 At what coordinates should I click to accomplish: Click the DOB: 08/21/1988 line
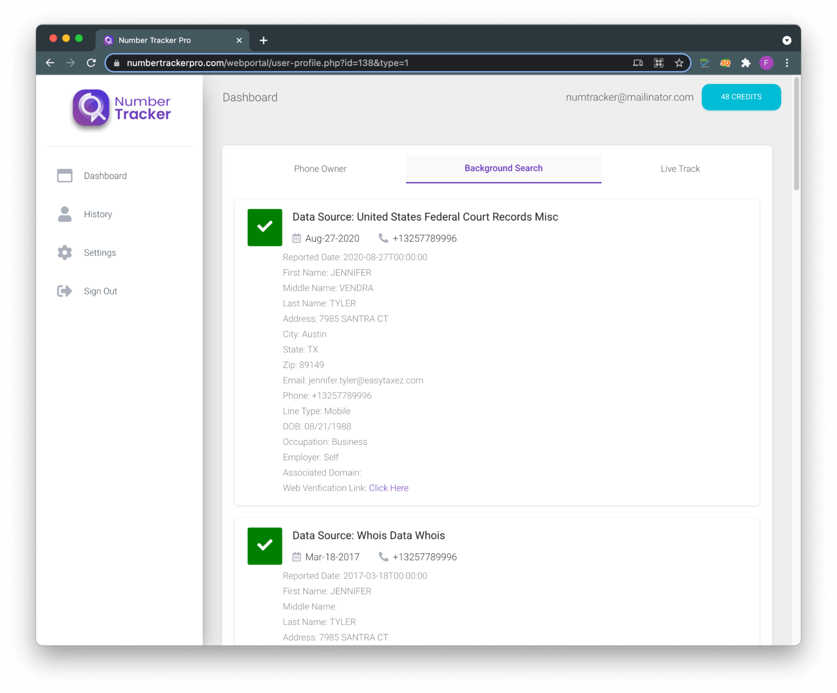tap(317, 426)
